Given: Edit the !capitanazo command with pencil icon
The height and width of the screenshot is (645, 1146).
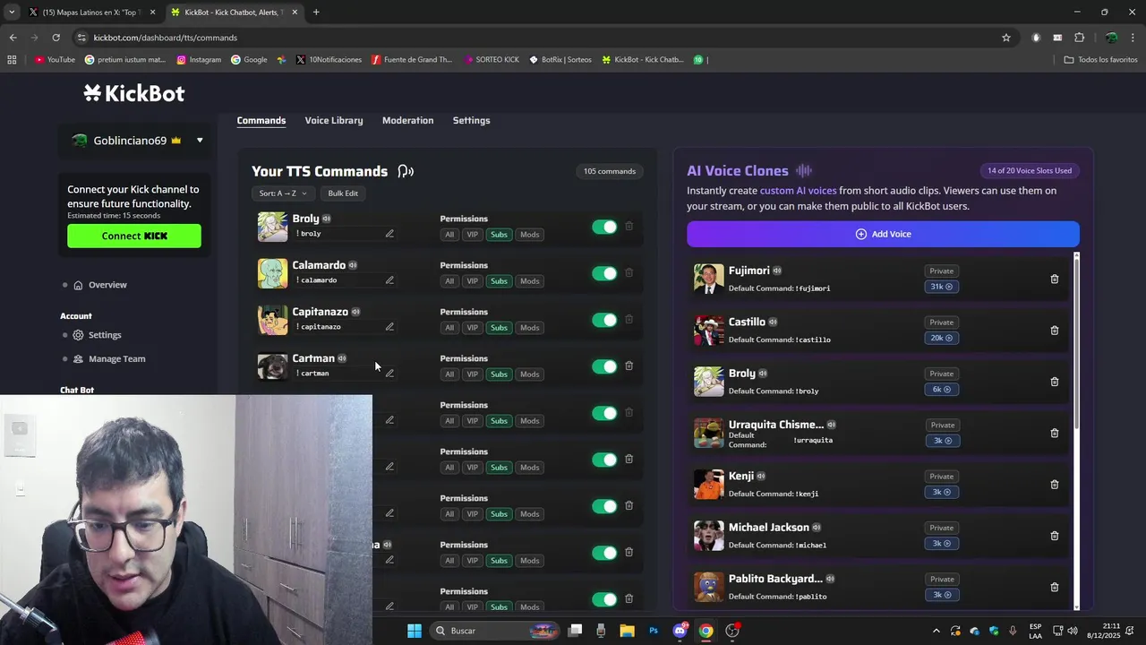Looking at the screenshot, I should [x=389, y=327].
